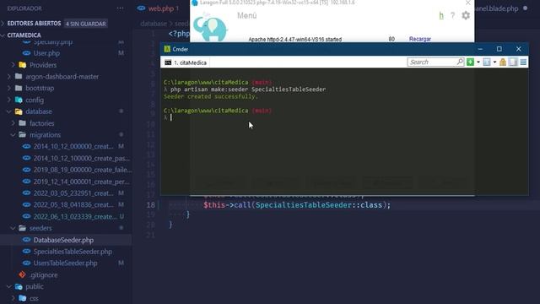The height and width of the screenshot is (304, 540).
Task: Click the Laragon help question mark
Action: (452, 15)
